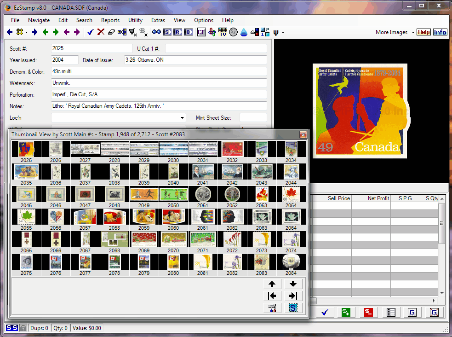Image resolution: width=452 pixels, height=337 pixels.
Task: Click the gray coin icon
Action: point(233,32)
